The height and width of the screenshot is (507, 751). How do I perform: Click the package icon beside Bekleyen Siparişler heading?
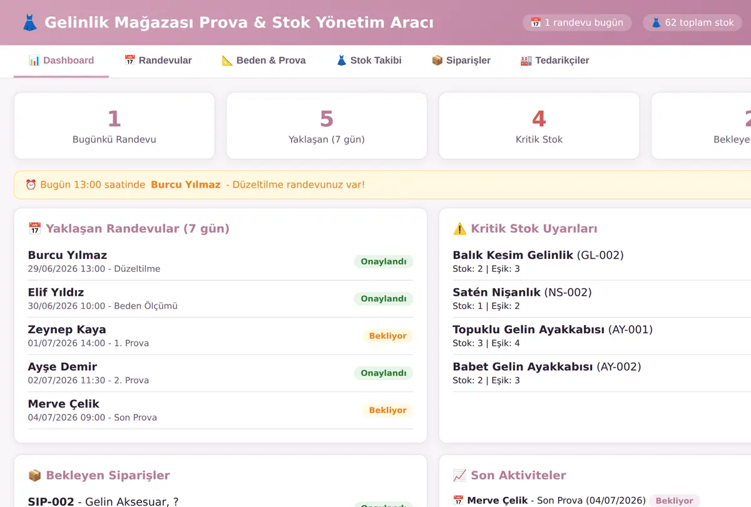tap(35, 476)
